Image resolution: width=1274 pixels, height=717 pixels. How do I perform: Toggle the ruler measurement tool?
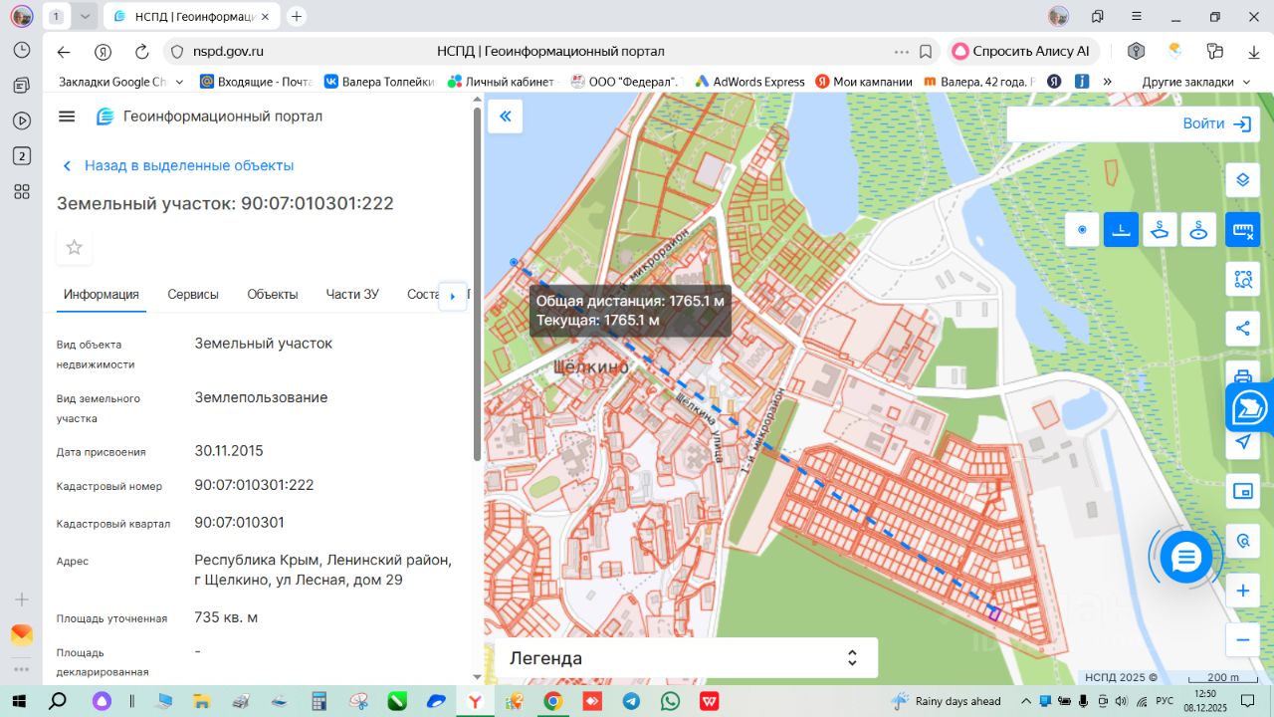pyautogui.click(x=1242, y=230)
